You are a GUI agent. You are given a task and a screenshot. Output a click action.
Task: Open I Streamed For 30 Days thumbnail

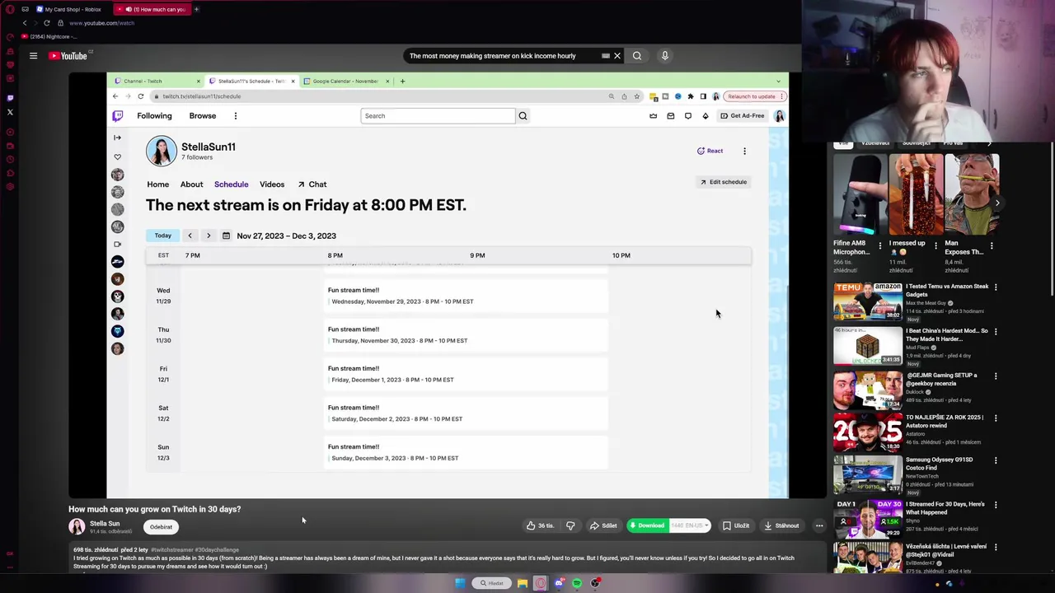(867, 521)
